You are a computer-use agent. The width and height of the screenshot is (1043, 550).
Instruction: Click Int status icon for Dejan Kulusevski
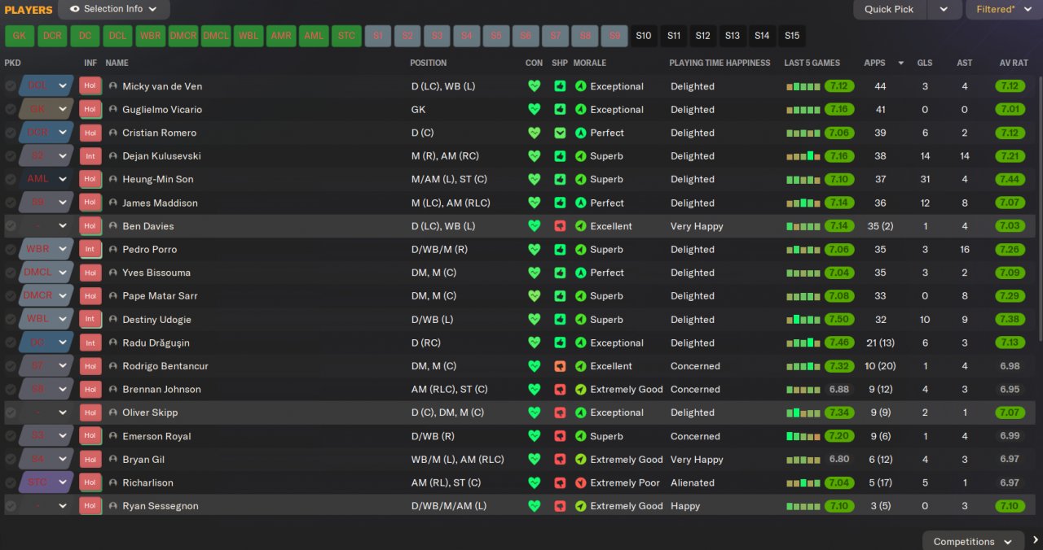pos(90,156)
